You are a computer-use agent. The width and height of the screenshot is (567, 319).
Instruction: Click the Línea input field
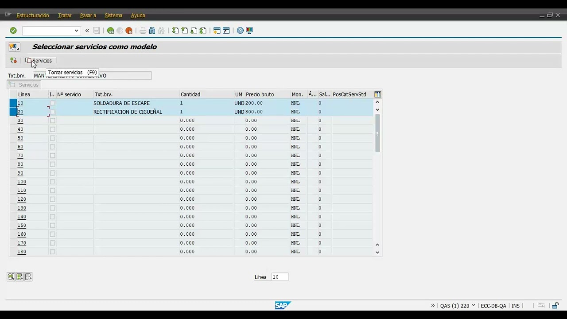280,277
